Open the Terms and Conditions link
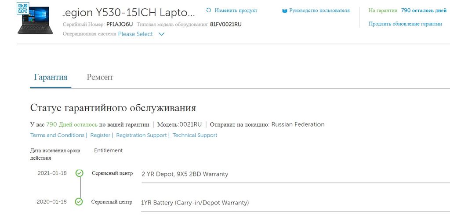Image resolution: width=450 pixels, height=219 pixels. [57, 135]
